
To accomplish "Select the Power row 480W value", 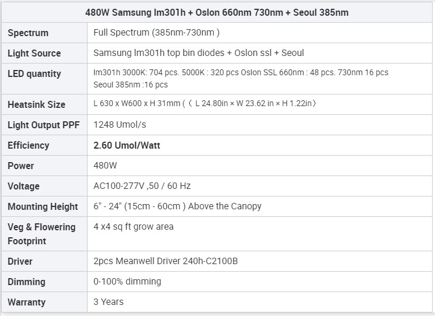I will tap(105, 166).
